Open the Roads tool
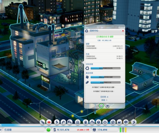 click(42, 122)
